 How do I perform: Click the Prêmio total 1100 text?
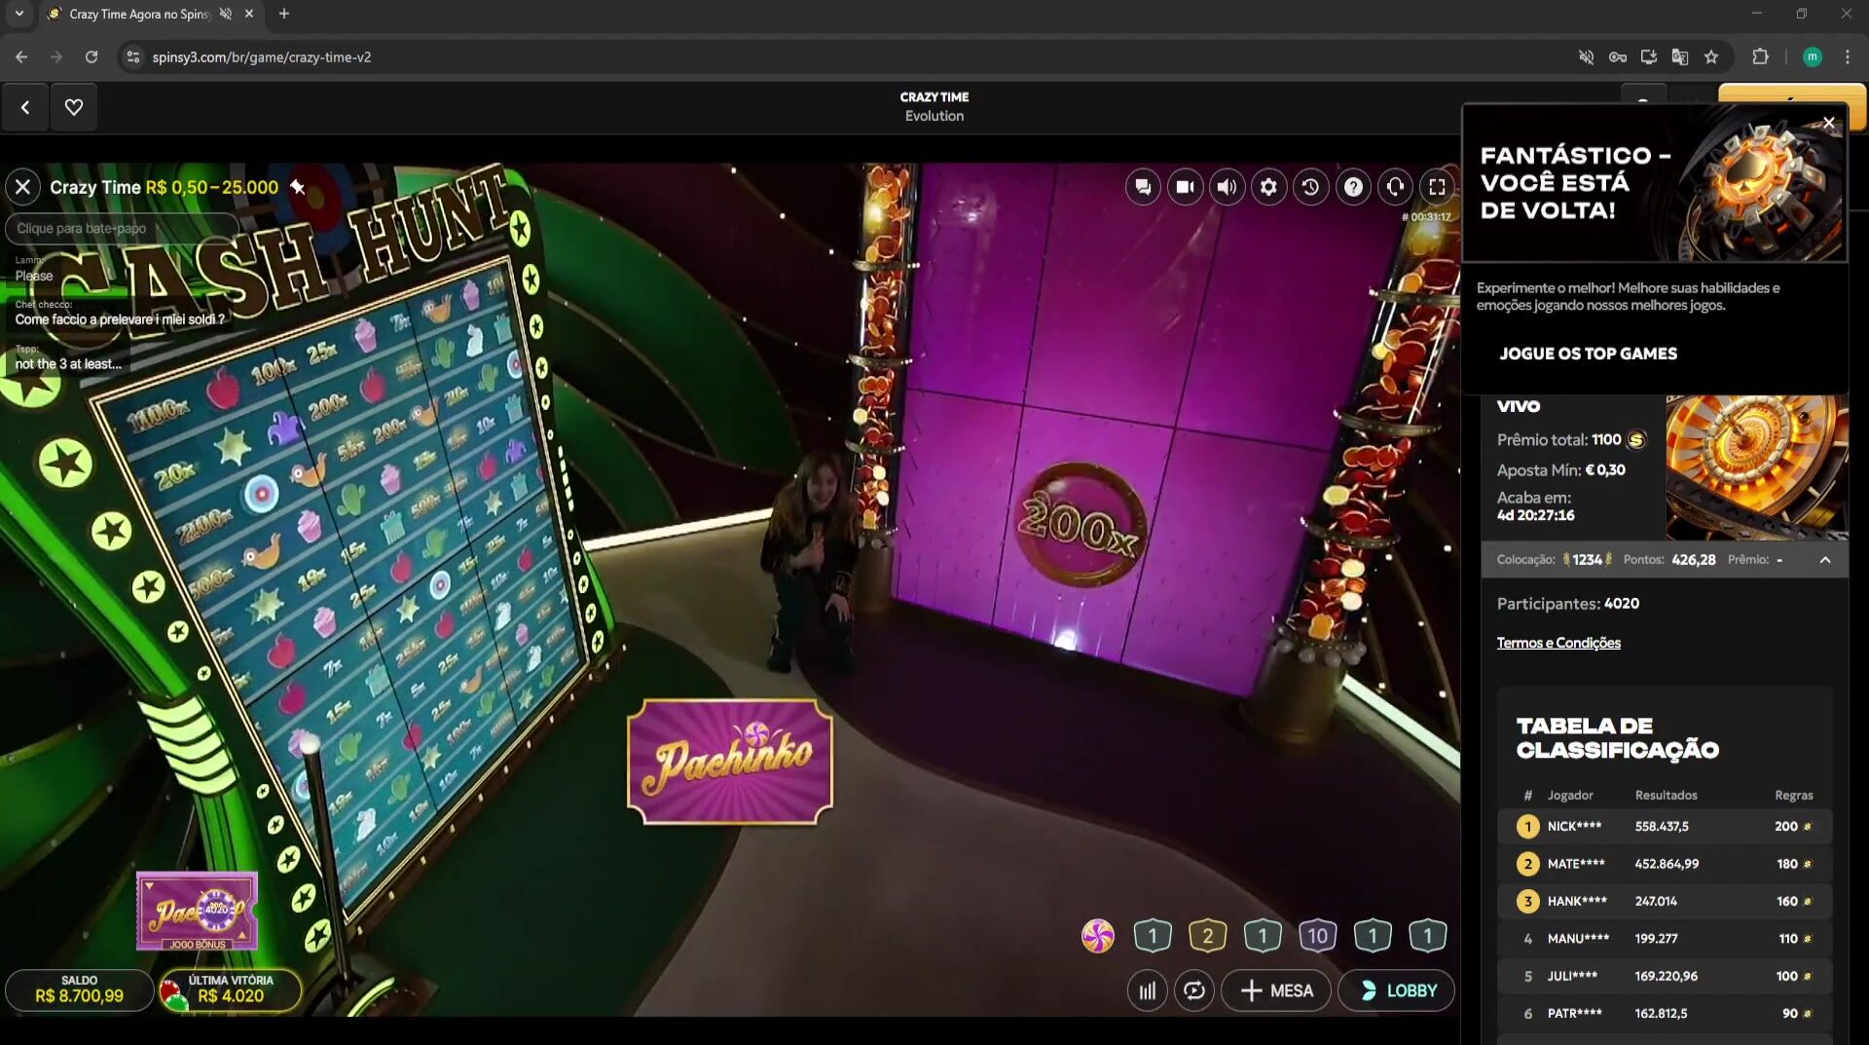pos(1570,440)
